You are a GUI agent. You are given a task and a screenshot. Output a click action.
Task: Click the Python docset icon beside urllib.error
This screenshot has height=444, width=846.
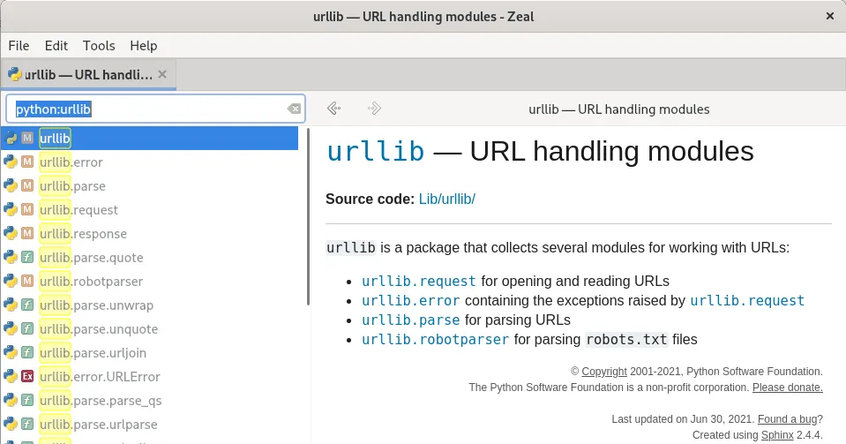(11, 162)
